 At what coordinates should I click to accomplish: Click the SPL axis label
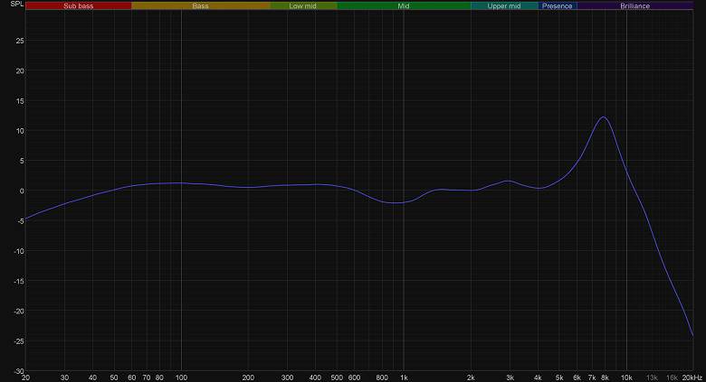(x=16, y=4)
